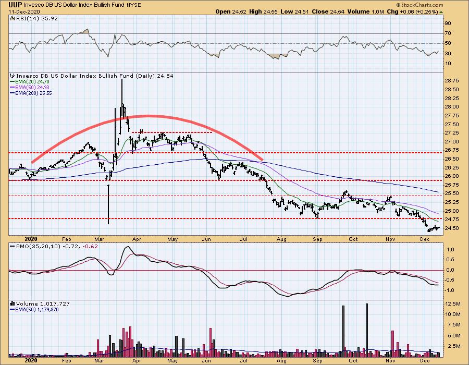Click the price chart title Invesco DB (Daily)
This screenshot has height=365, width=469.
(92, 76)
